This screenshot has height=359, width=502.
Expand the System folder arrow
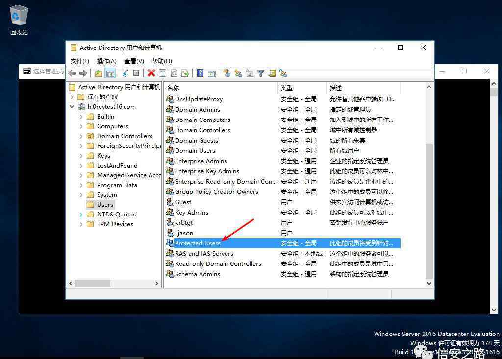pyautogui.click(x=81, y=195)
